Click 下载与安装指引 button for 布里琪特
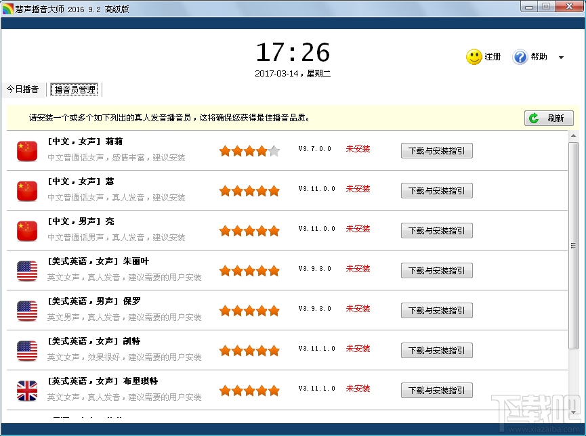The width and height of the screenshot is (586, 436). [436, 390]
